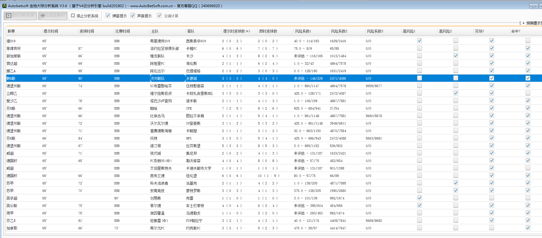542x238 pixels.
Task: Click the 命中? column header
Action: coord(516,31)
